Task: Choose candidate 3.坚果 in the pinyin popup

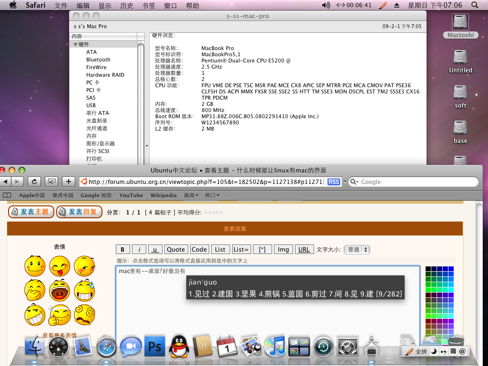Action: pyautogui.click(x=246, y=294)
